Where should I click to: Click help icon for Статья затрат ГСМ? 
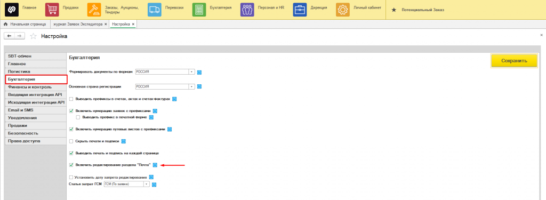pos(154,185)
